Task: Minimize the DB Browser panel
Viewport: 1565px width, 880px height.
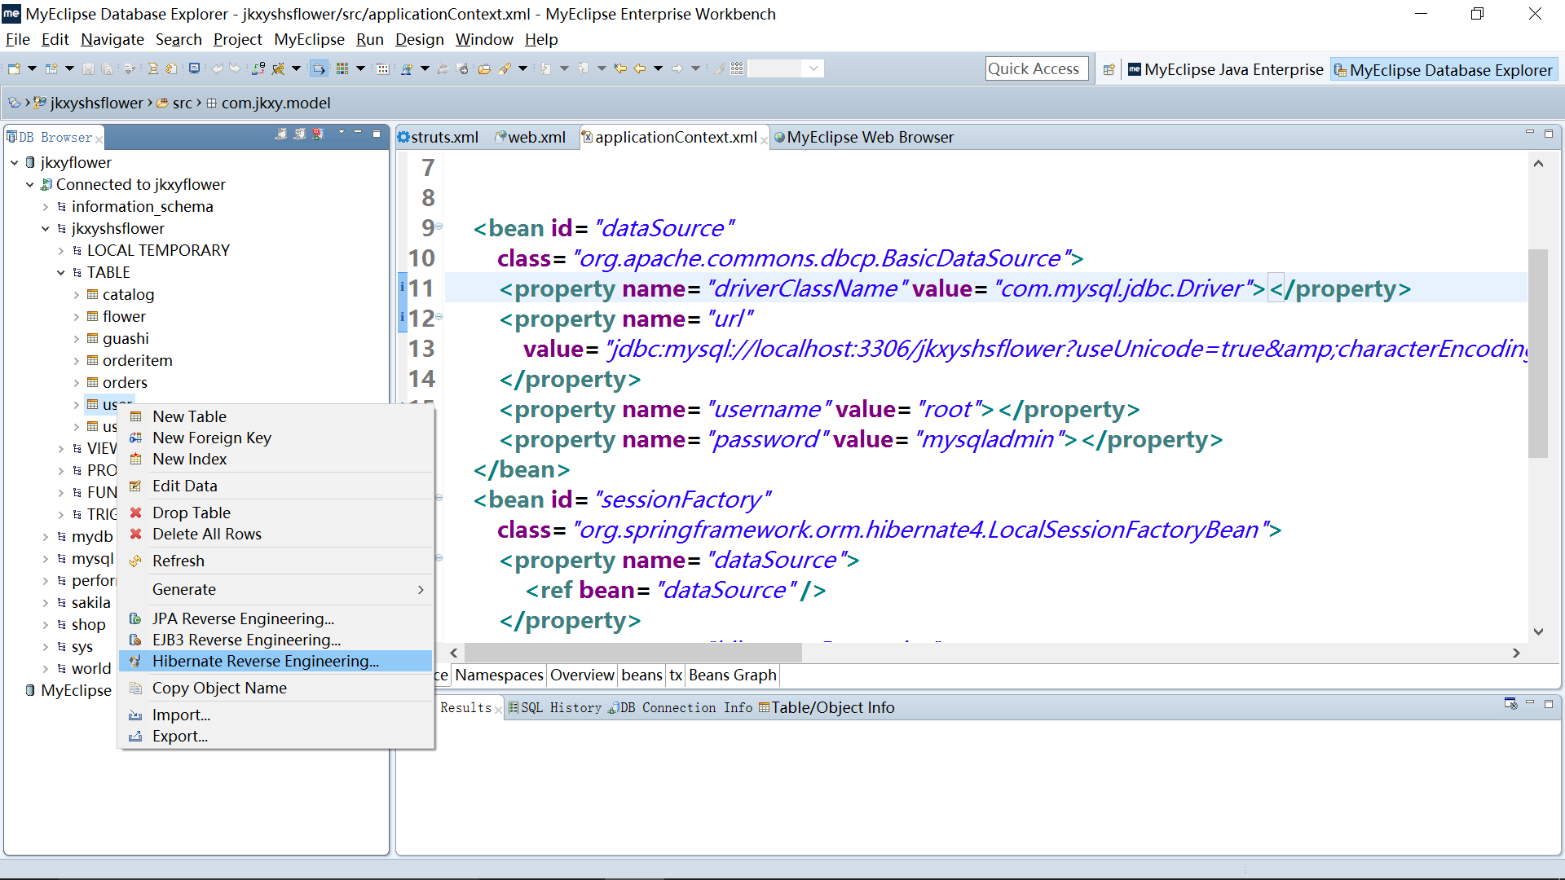Action: tap(358, 133)
